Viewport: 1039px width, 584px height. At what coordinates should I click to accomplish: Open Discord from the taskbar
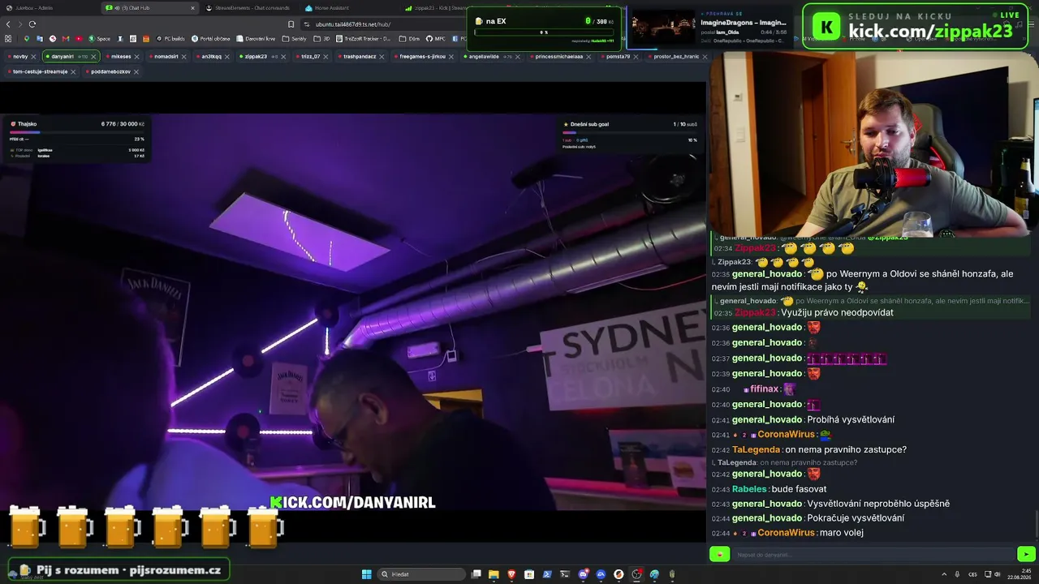[x=583, y=574]
